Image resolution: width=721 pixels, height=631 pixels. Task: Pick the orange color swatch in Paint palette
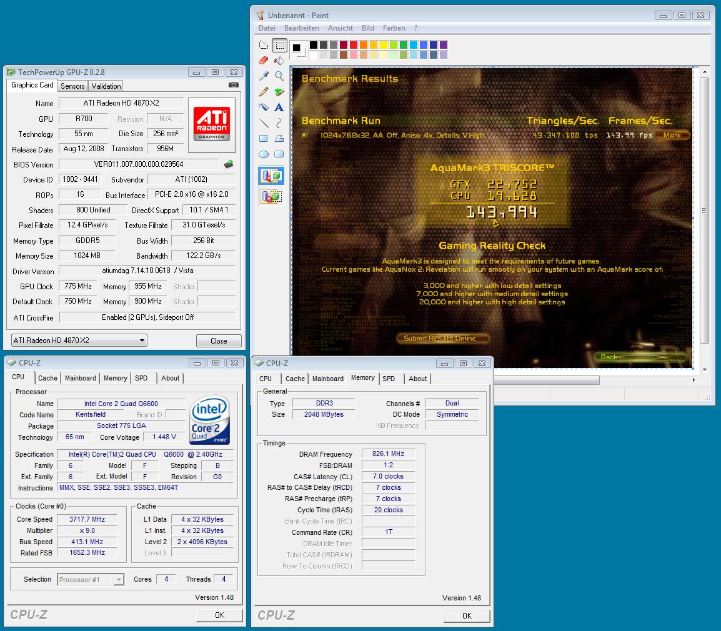[x=363, y=44]
